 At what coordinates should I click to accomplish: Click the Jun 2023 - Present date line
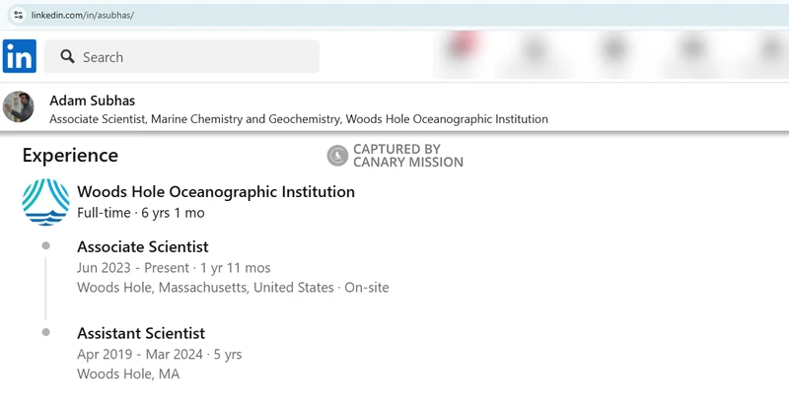tap(174, 268)
